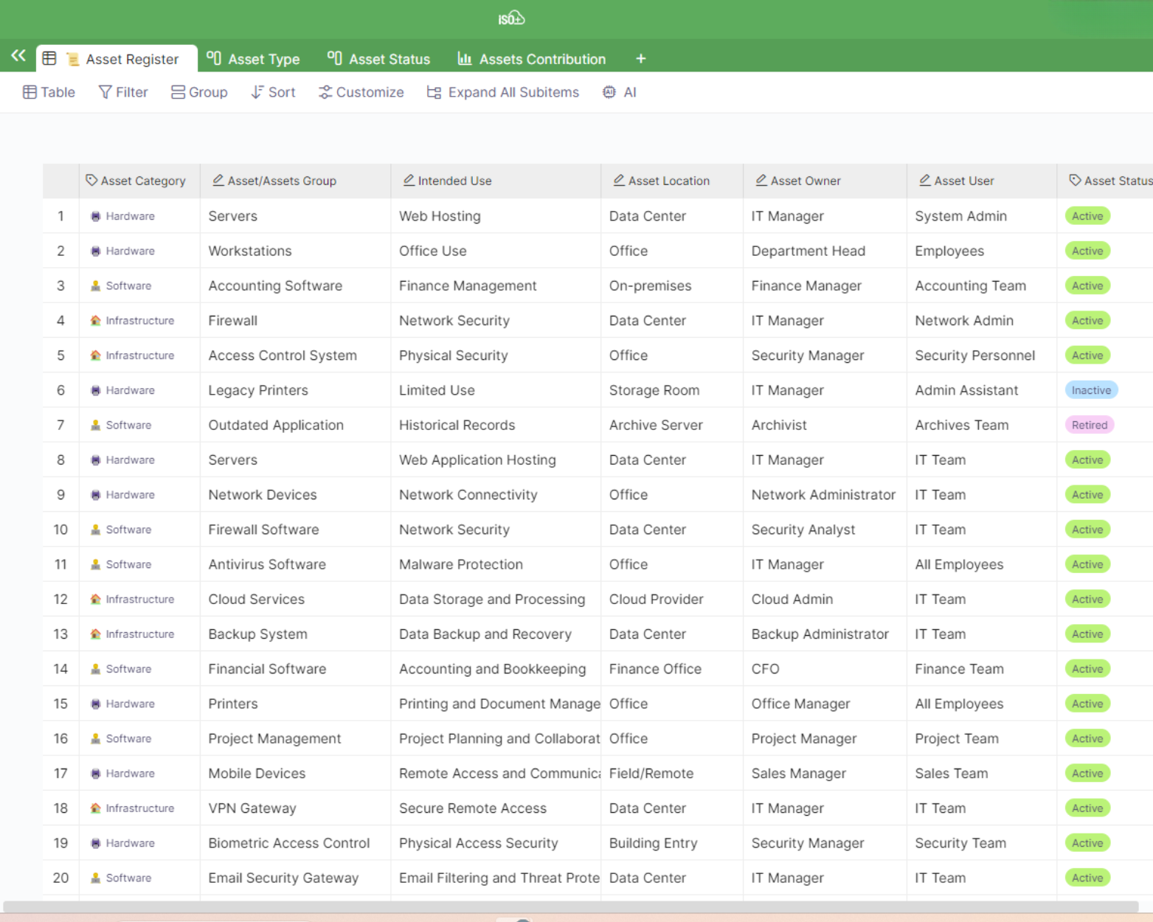Click the Hardware category icon in row 1
Image resolution: width=1153 pixels, height=922 pixels.
coord(96,216)
